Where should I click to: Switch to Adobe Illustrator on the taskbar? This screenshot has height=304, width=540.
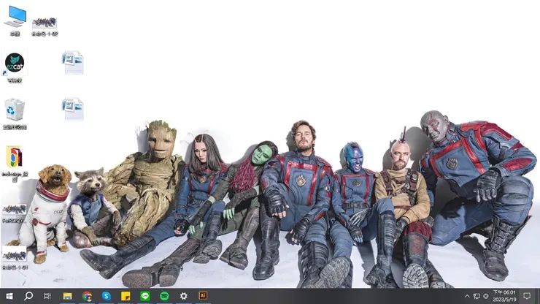click(204, 296)
